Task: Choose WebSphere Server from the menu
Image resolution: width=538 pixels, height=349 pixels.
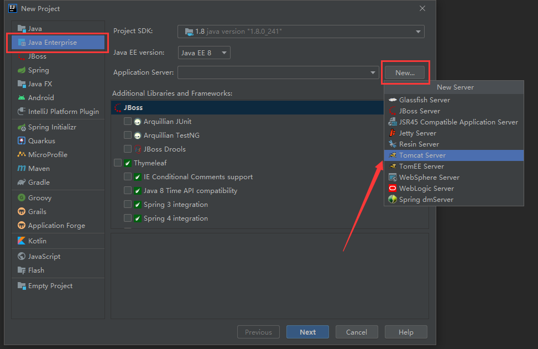Action: tap(454, 178)
